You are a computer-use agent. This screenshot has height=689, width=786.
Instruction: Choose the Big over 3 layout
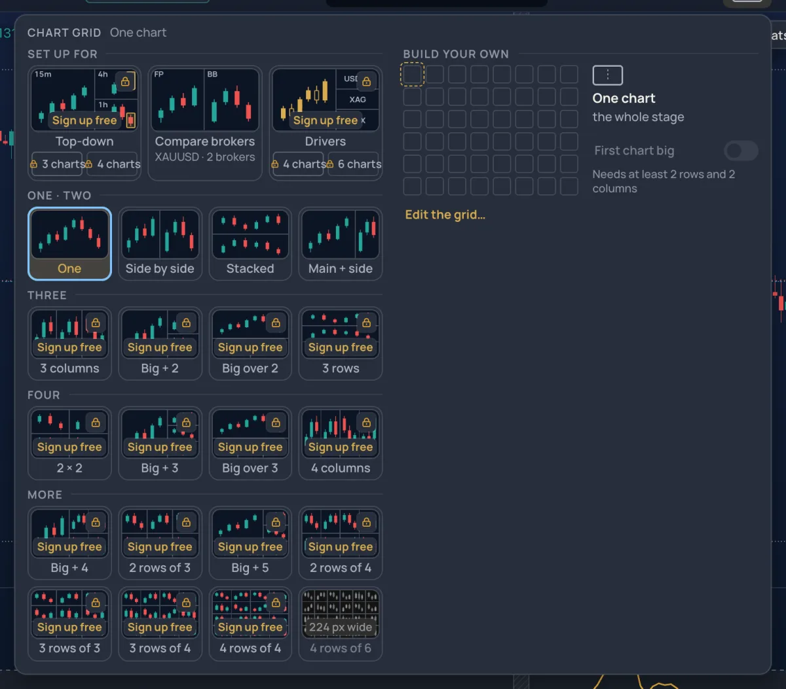pos(250,444)
